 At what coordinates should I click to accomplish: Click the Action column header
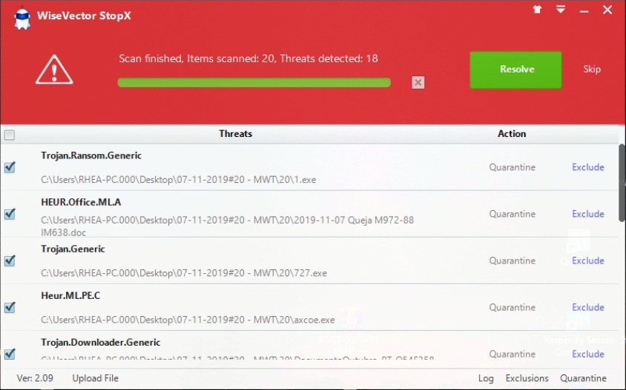pyautogui.click(x=512, y=134)
